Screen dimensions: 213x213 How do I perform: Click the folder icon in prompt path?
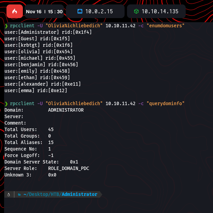pyautogui.click(x=19, y=194)
